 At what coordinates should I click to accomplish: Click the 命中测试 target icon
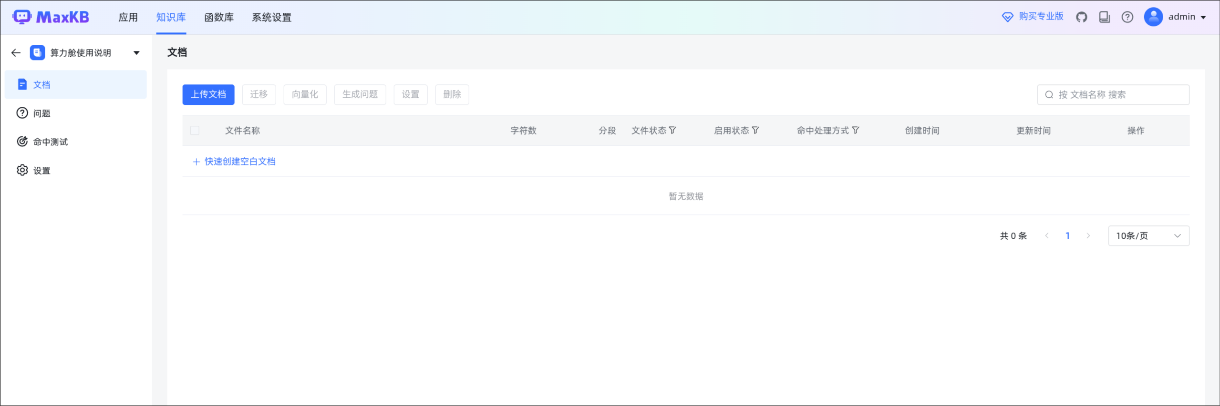pyautogui.click(x=22, y=142)
